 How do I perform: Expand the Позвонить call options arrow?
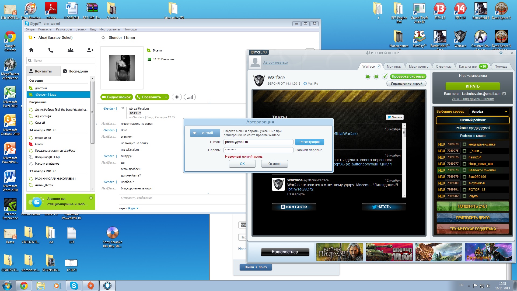(166, 97)
